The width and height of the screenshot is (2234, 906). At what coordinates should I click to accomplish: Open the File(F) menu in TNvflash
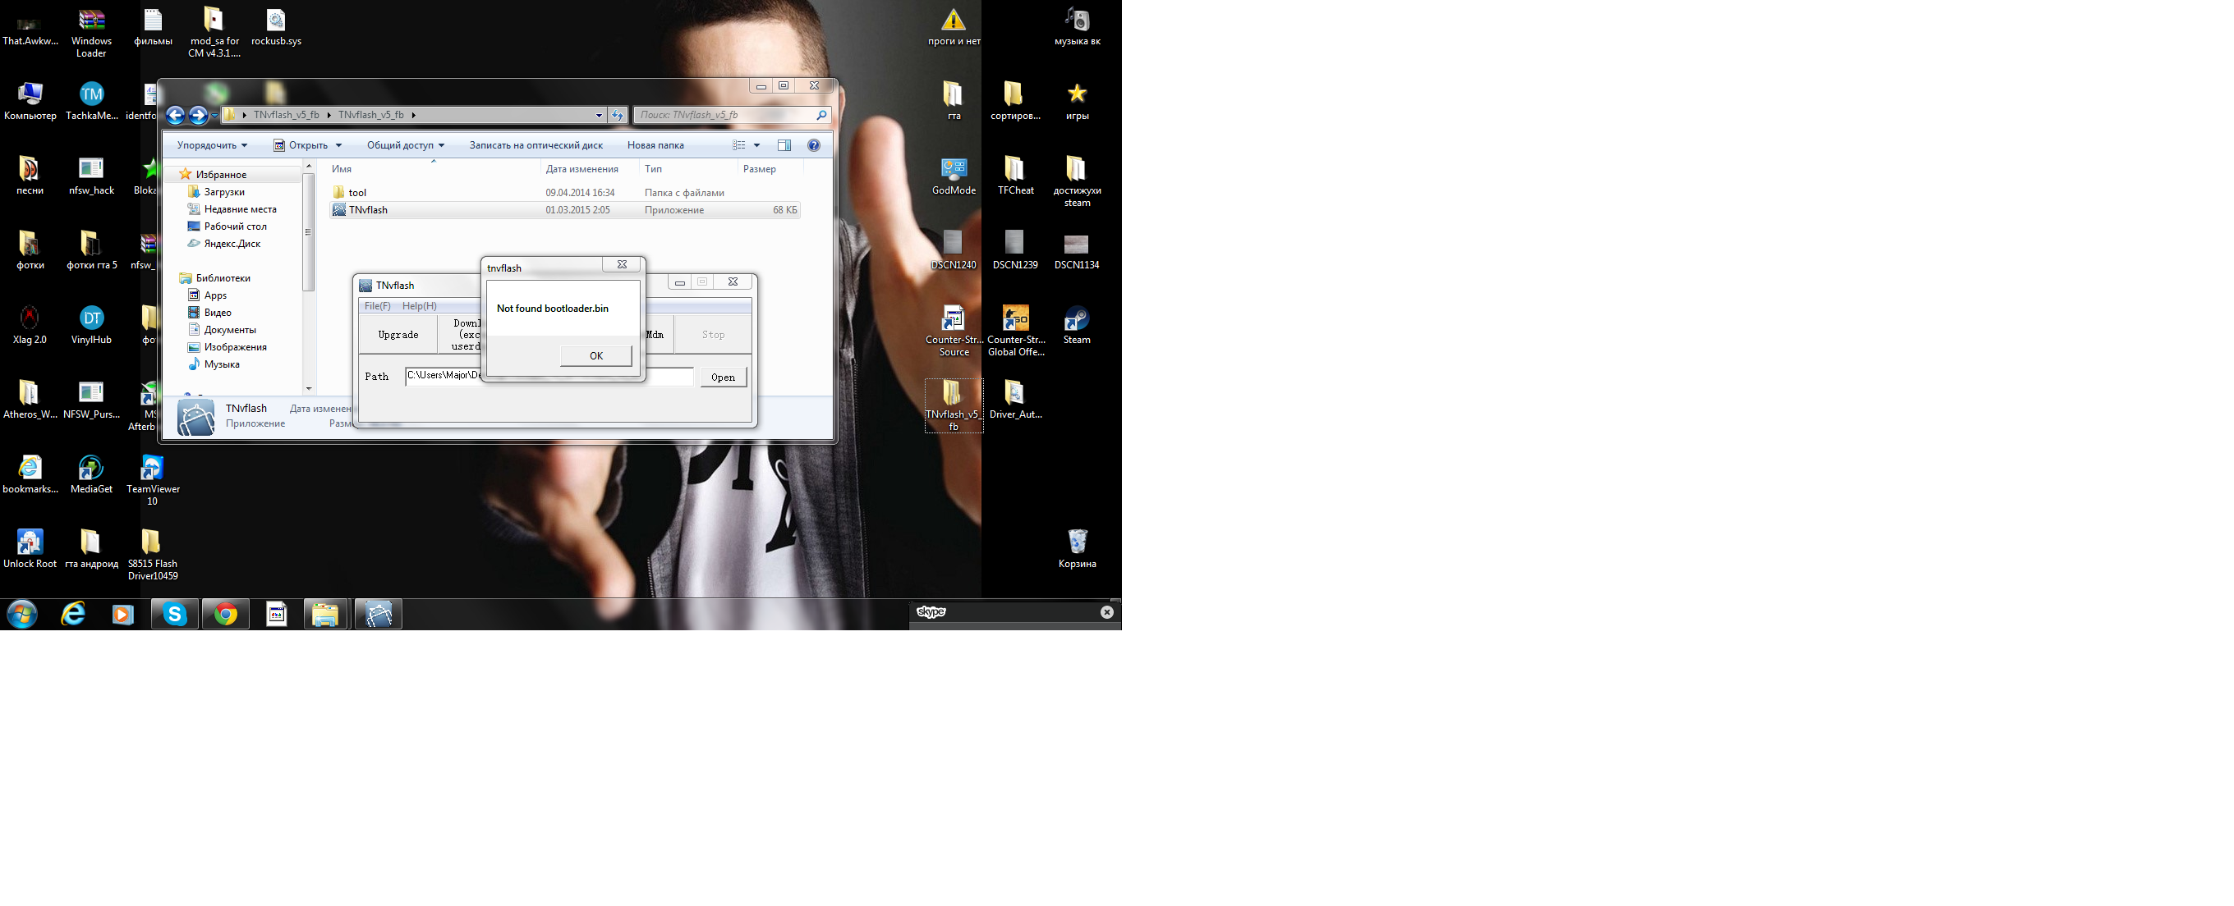pyautogui.click(x=377, y=306)
